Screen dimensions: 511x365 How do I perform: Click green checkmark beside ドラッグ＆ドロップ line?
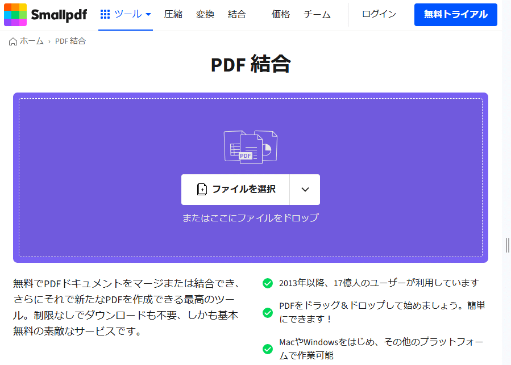(x=268, y=313)
